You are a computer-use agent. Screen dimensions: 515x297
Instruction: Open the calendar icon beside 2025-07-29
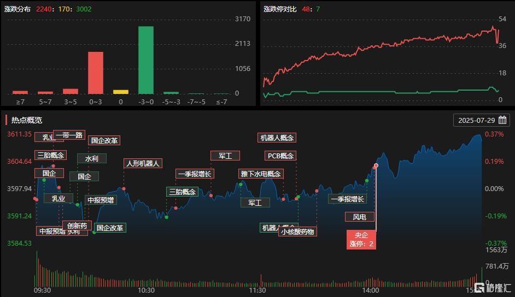pos(502,120)
